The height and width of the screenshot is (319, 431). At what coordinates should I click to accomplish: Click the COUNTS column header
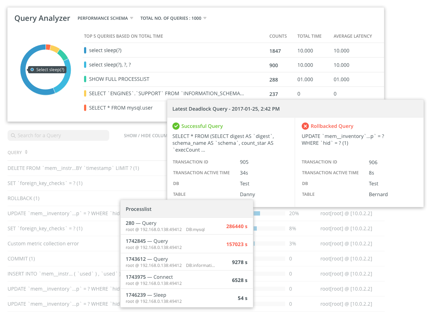coord(278,36)
